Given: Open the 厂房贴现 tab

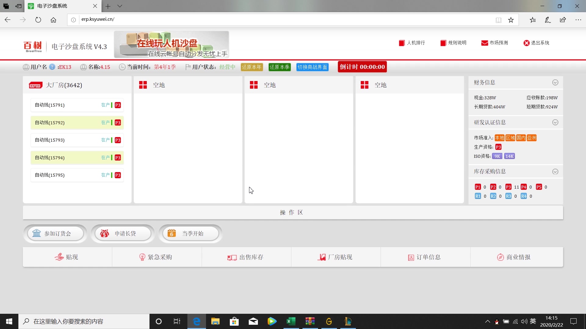Looking at the screenshot, I should (x=335, y=257).
